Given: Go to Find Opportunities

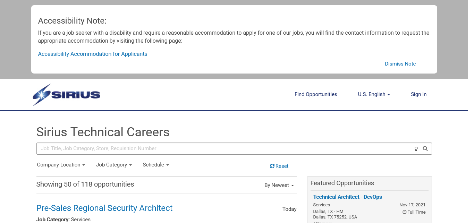Looking at the screenshot, I should pyautogui.click(x=316, y=94).
